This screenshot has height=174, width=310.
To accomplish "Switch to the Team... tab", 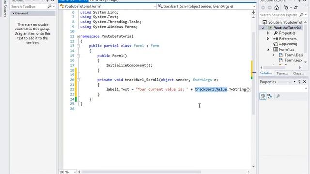I will click(282, 73).
